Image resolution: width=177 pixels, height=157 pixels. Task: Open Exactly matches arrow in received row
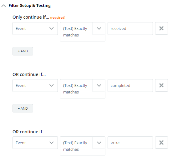click(x=99, y=28)
